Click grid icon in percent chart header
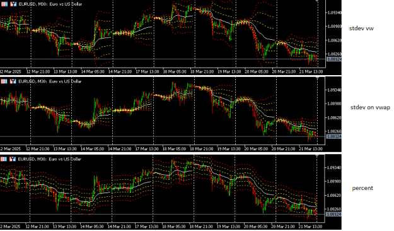Screen dimensions: 394x231 point(4,159)
